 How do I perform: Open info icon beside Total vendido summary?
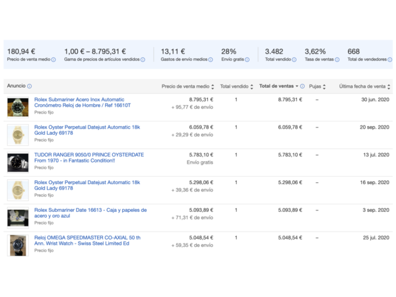(294, 59)
